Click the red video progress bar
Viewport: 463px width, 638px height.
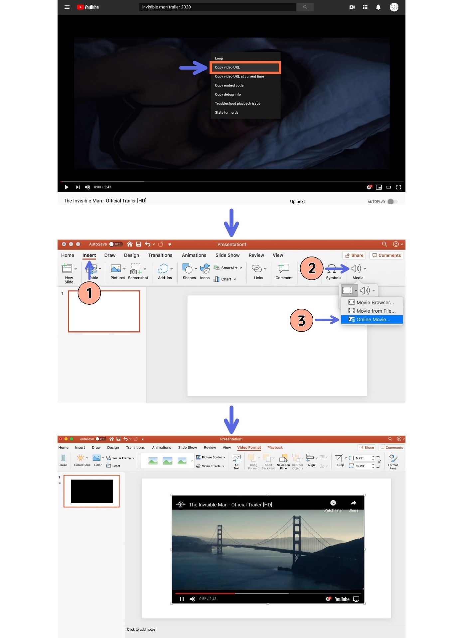coord(205,593)
